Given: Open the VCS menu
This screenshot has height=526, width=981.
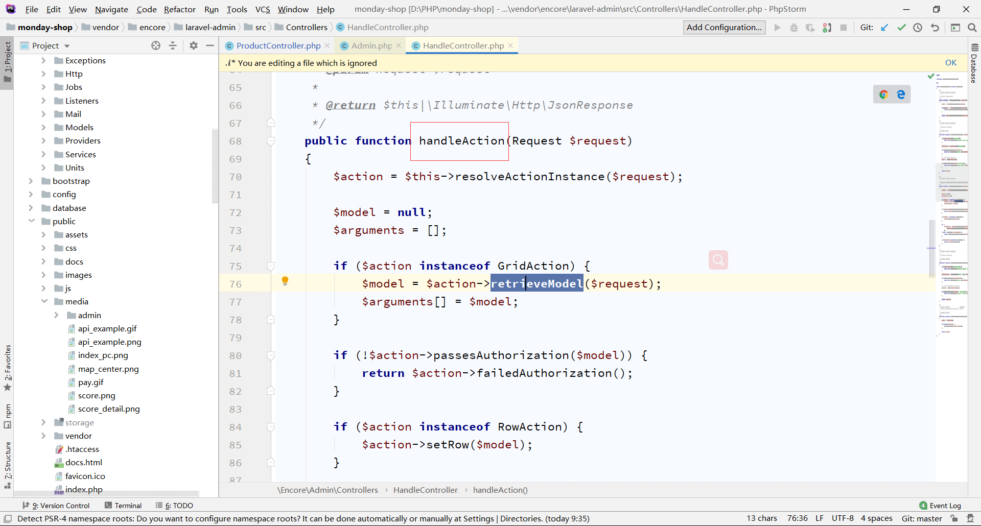Looking at the screenshot, I should click(x=263, y=9).
